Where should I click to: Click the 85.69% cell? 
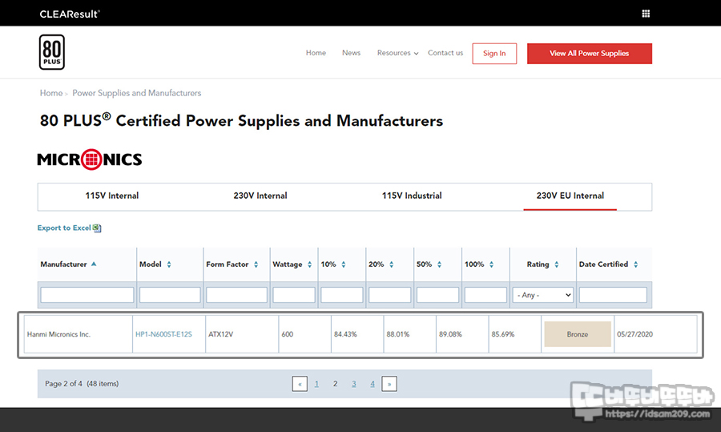[x=514, y=334]
